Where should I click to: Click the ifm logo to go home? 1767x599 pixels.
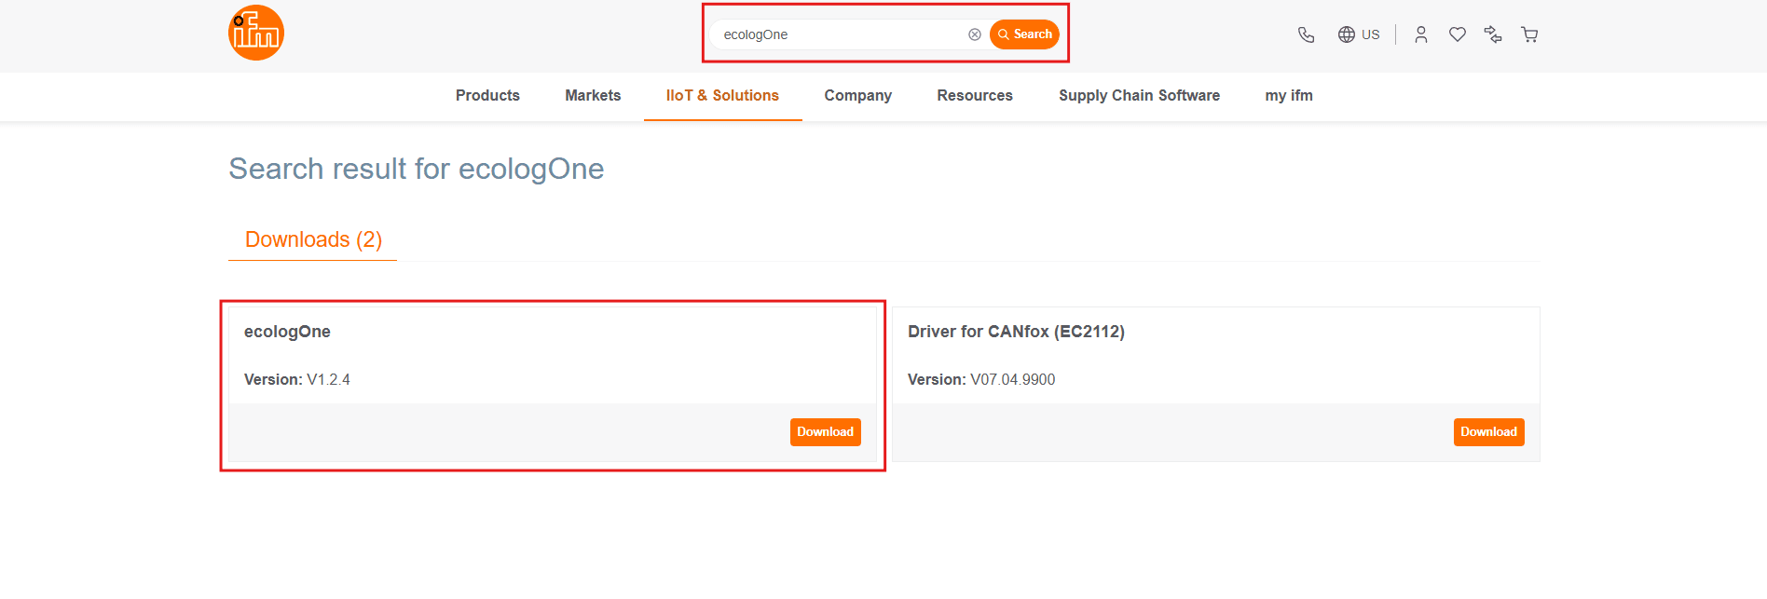click(x=256, y=34)
